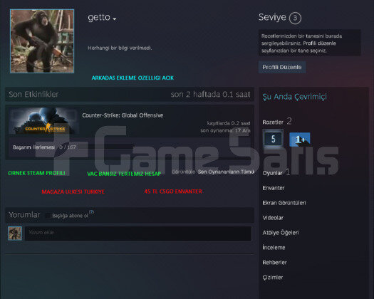Open the Rehberler guides link
The width and height of the screenshot is (374, 299).
[274, 262]
